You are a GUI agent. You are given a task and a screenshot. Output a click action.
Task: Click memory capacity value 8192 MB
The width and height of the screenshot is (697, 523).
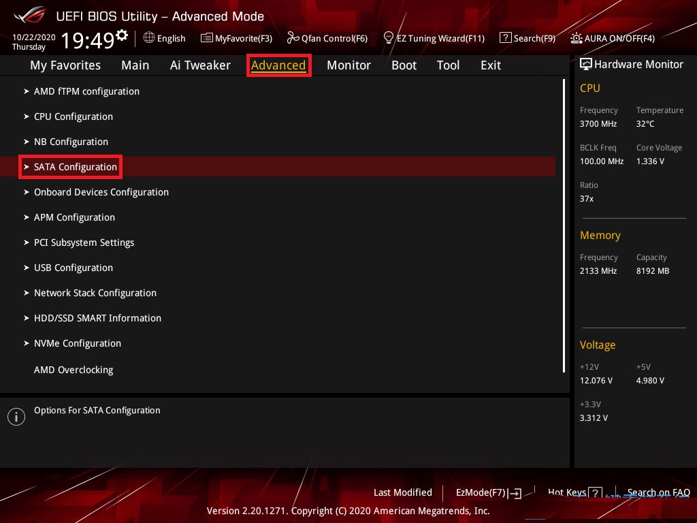tap(653, 271)
